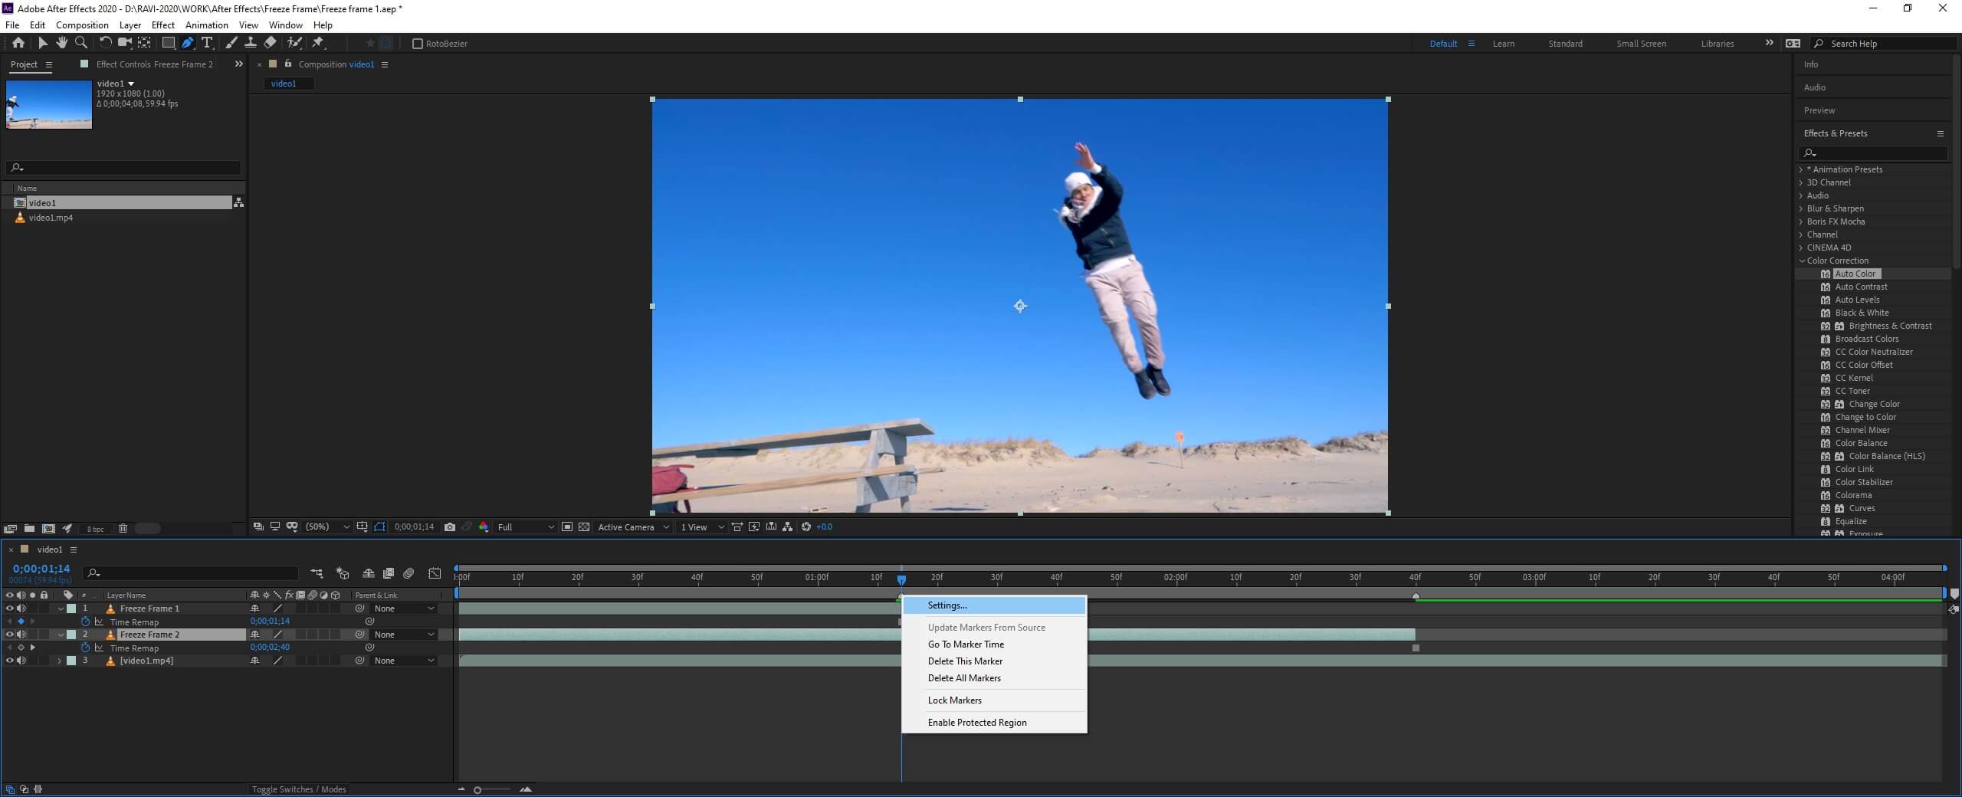Select the Roto Brush tool
The image size is (1962, 797).
pos(295,43)
